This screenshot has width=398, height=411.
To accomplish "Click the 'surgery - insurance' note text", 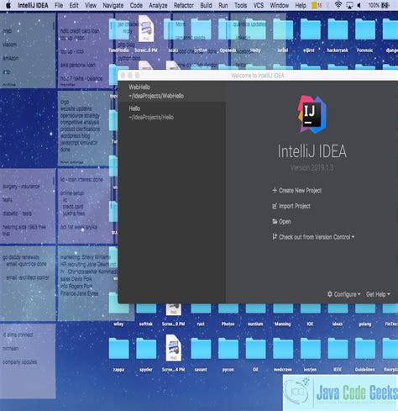I will click(x=21, y=187).
